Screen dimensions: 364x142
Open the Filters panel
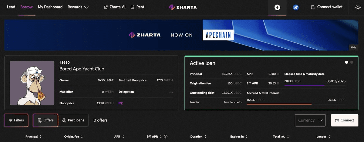click(x=16, y=120)
